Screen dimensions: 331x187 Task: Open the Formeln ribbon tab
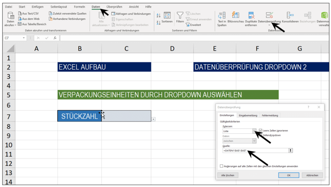click(80, 7)
